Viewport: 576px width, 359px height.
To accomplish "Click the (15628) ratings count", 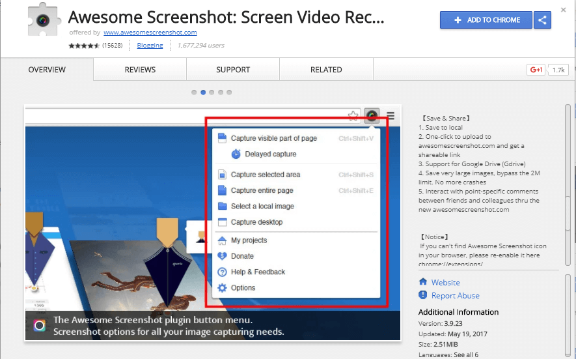I will tap(113, 45).
